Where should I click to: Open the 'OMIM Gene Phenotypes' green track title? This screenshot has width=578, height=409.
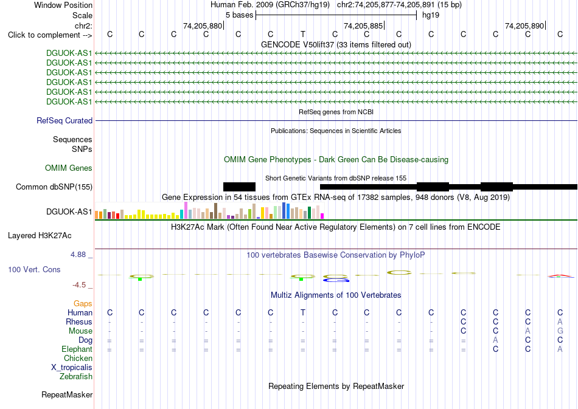(x=336, y=159)
